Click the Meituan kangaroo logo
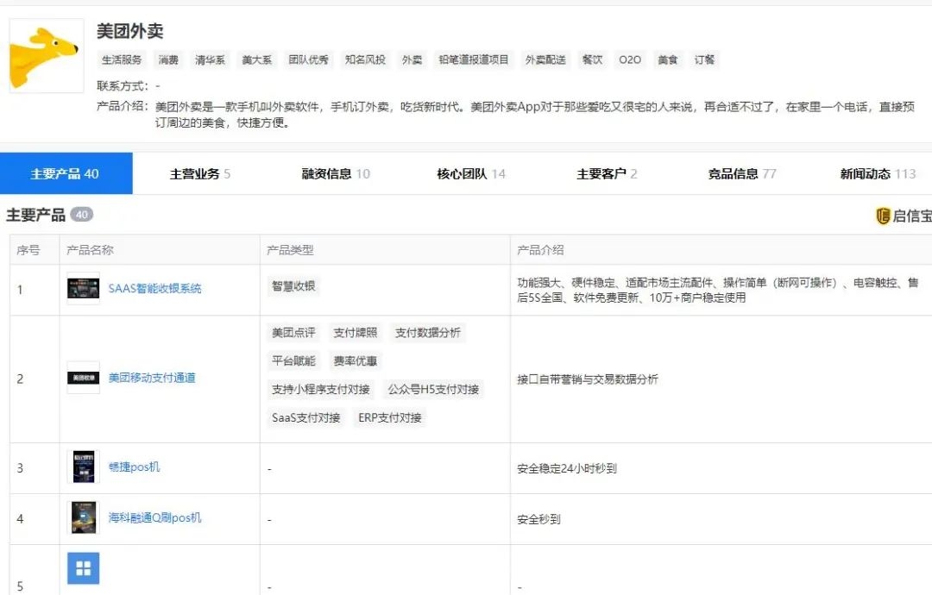 click(x=47, y=56)
